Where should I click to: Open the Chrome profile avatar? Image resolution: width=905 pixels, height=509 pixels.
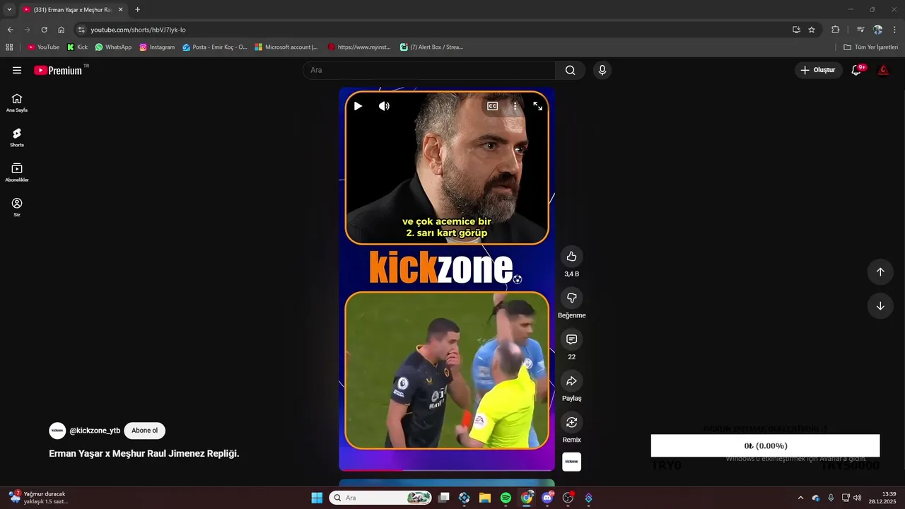[877, 30]
